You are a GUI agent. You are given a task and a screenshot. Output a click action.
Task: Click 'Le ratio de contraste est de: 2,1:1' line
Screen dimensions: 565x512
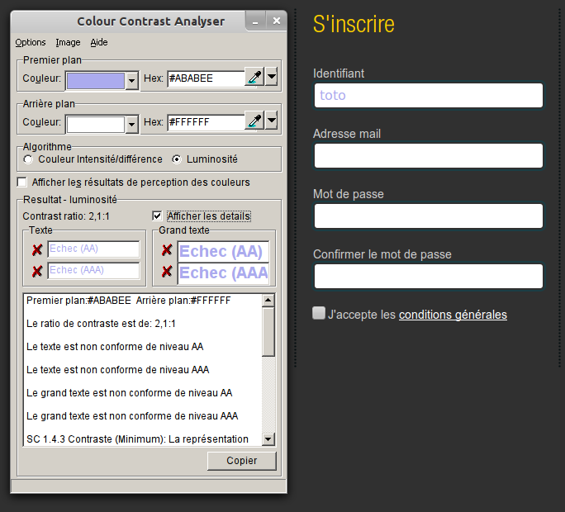[101, 324]
